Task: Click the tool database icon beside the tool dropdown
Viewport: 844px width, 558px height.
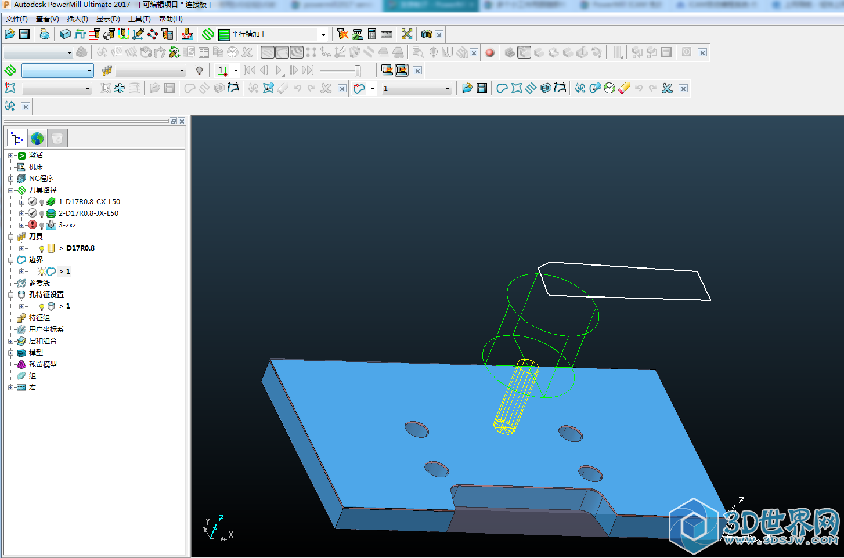Action: pyautogui.click(x=107, y=71)
